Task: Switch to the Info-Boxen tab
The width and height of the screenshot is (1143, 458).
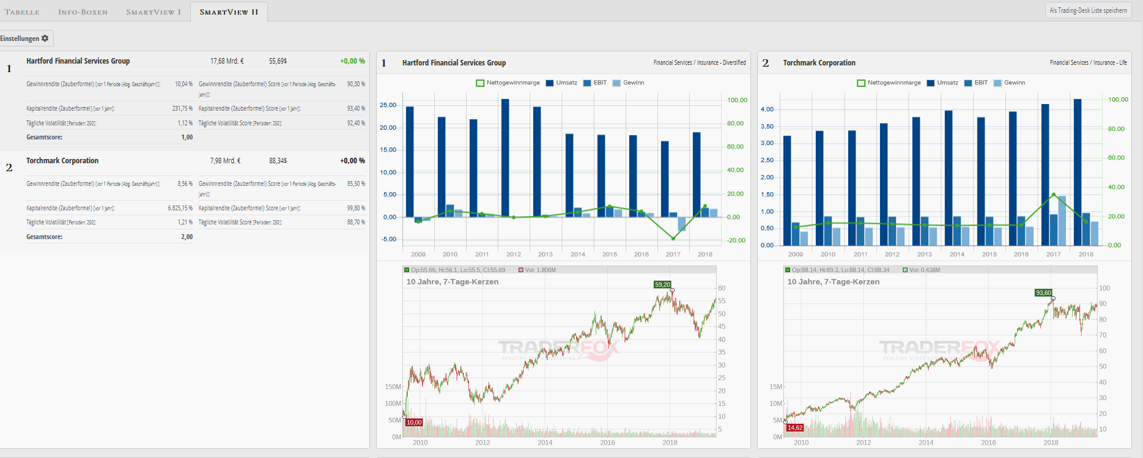Action: pyautogui.click(x=83, y=12)
